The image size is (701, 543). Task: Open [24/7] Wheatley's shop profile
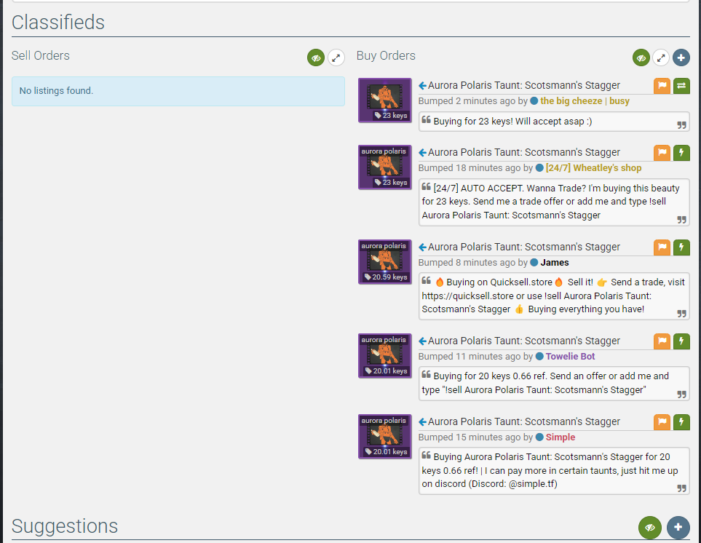593,168
